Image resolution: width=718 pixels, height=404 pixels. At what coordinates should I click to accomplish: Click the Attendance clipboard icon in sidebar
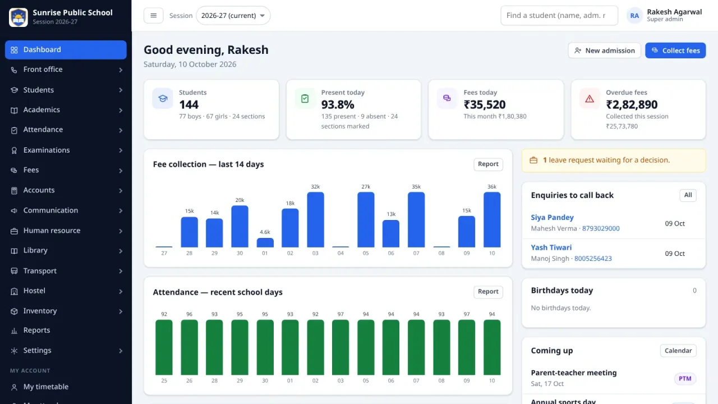point(14,130)
